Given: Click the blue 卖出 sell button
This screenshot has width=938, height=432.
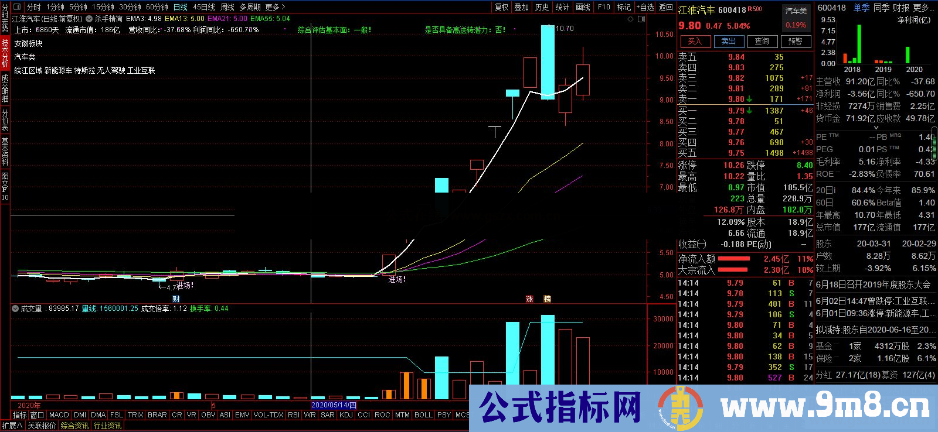Looking at the screenshot, I should tap(729, 42).
